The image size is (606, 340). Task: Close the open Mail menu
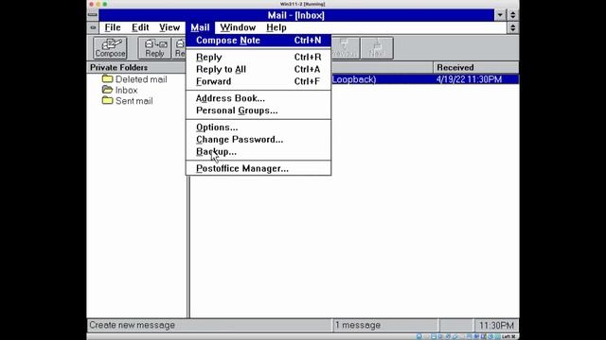coord(200,27)
